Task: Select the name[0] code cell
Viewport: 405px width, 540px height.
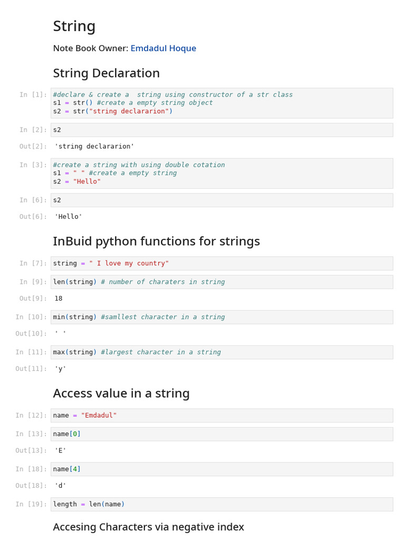Action: pyautogui.click(x=221, y=434)
